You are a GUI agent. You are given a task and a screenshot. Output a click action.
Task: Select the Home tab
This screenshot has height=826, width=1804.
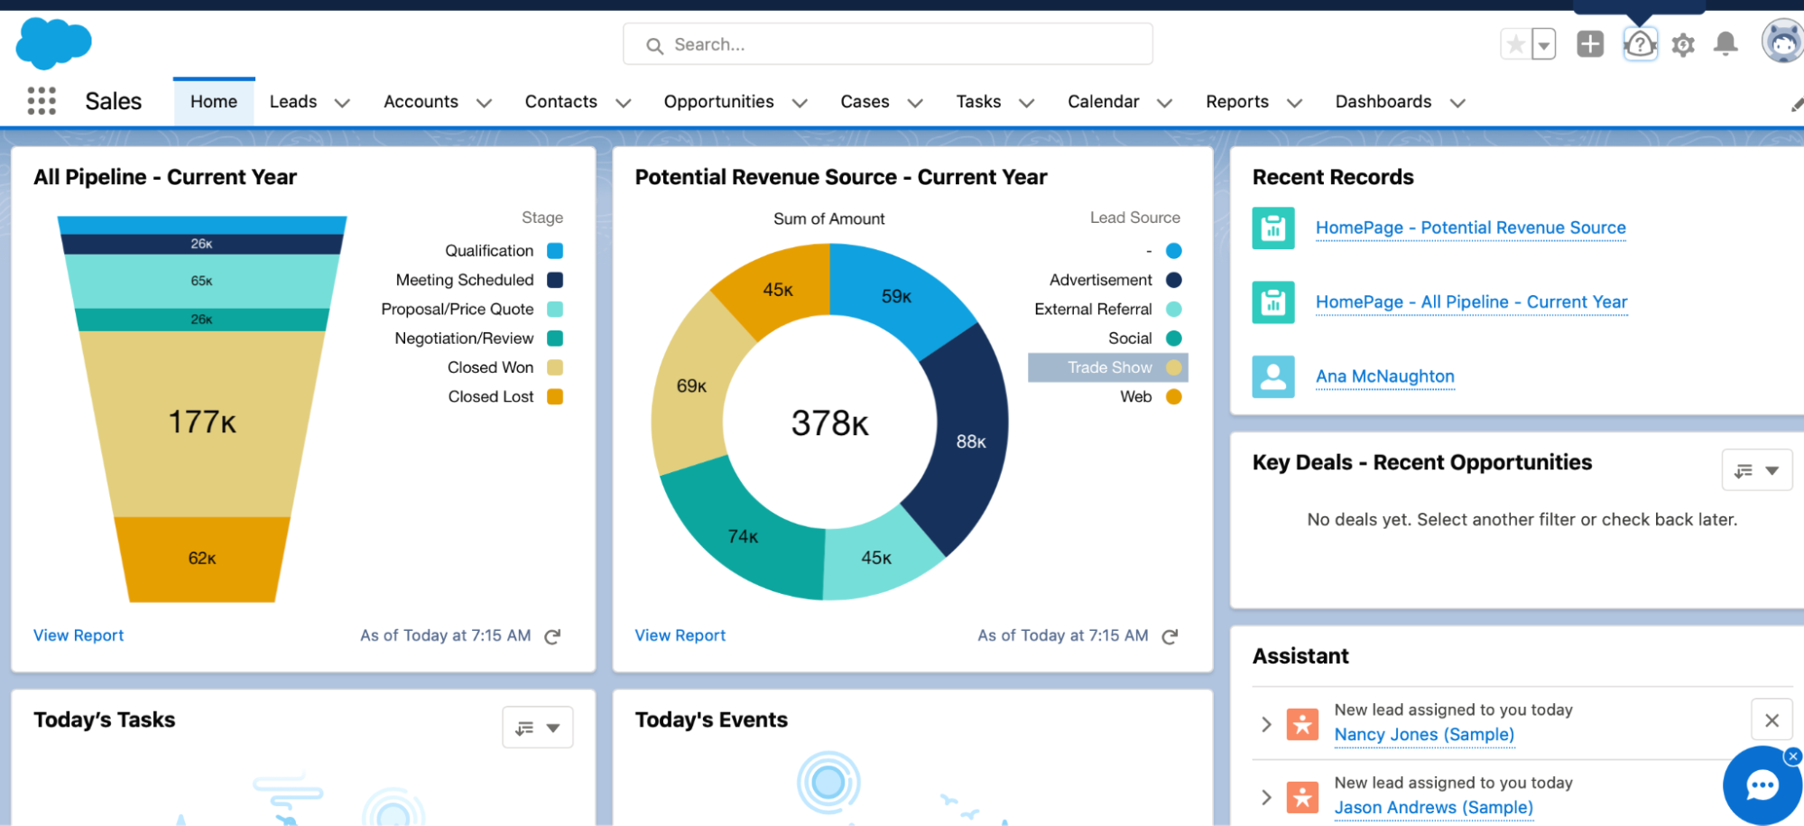coord(214,102)
